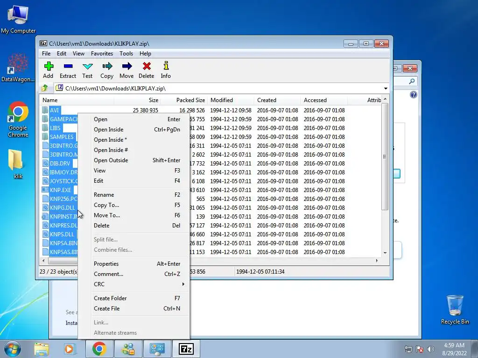
Task: Click the volume speaker tray icon
Action: pyautogui.click(x=430, y=349)
